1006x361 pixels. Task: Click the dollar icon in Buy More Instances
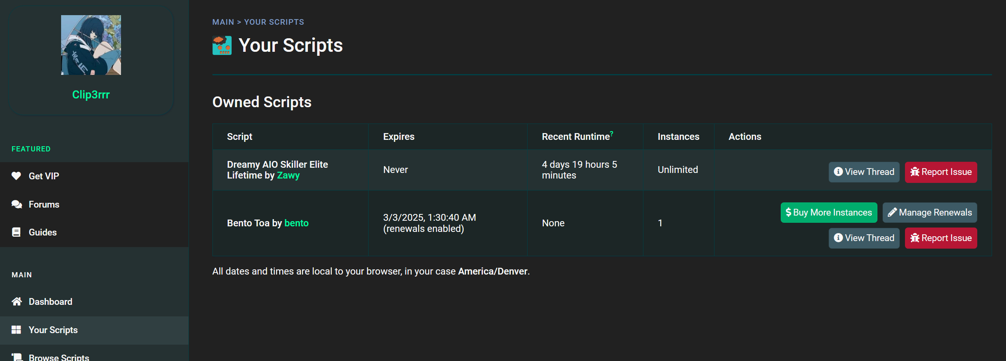788,212
